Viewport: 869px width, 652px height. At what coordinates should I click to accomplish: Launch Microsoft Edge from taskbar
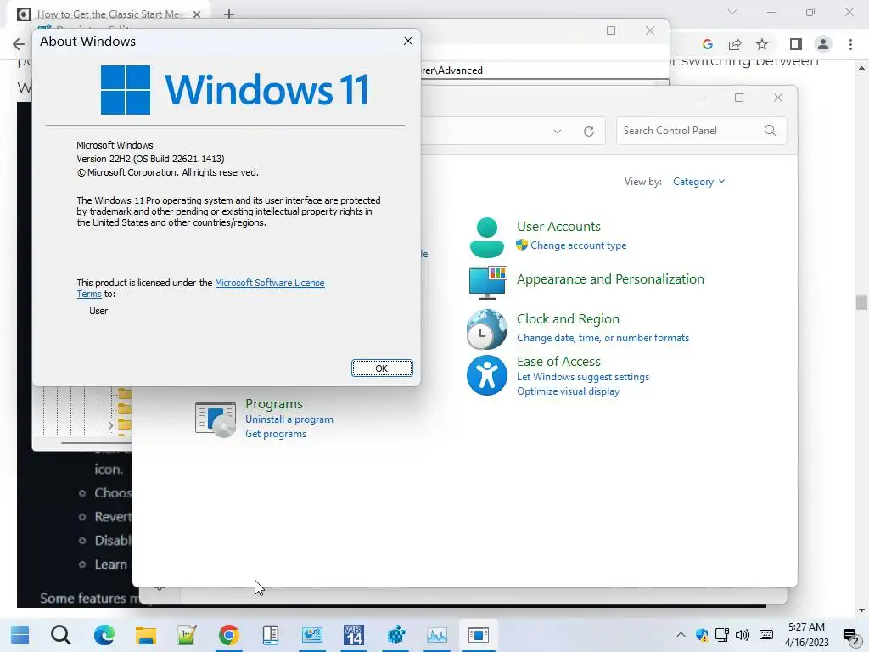tap(104, 635)
